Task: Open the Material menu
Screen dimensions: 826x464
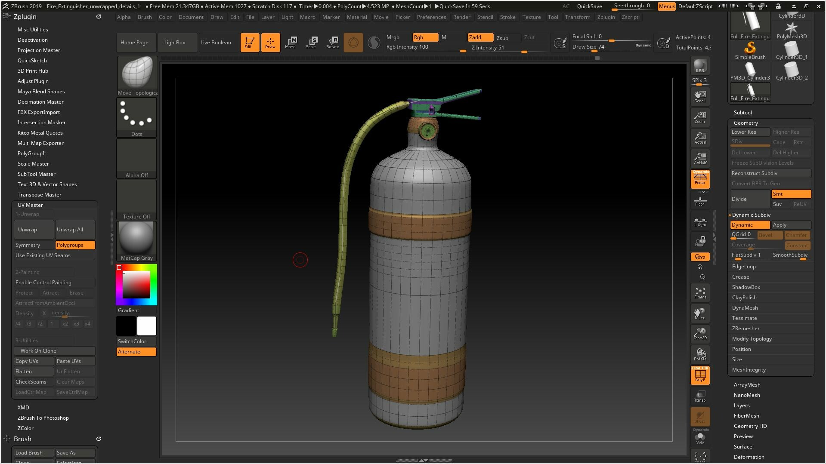Action: pyautogui.click(x=357, y=17)
